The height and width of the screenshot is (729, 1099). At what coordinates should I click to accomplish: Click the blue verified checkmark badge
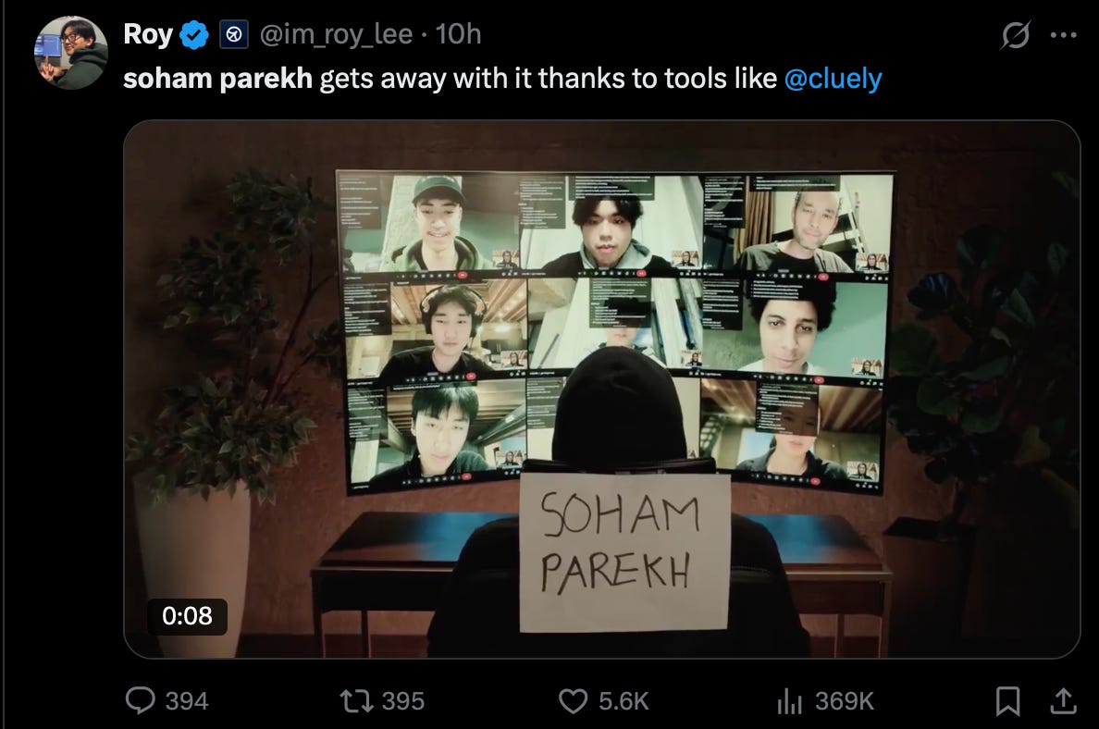(x=194, y=34)
